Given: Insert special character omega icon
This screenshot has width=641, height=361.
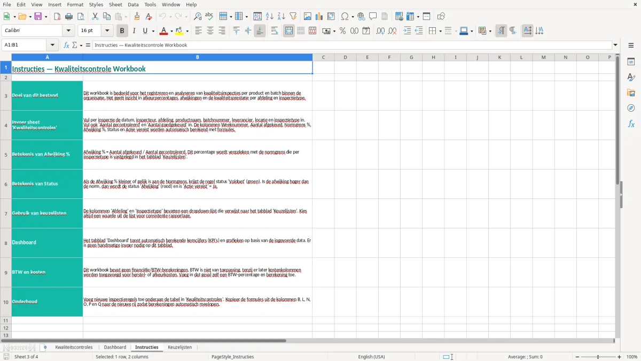Looking at the screenshot, I should click(345, 17).
